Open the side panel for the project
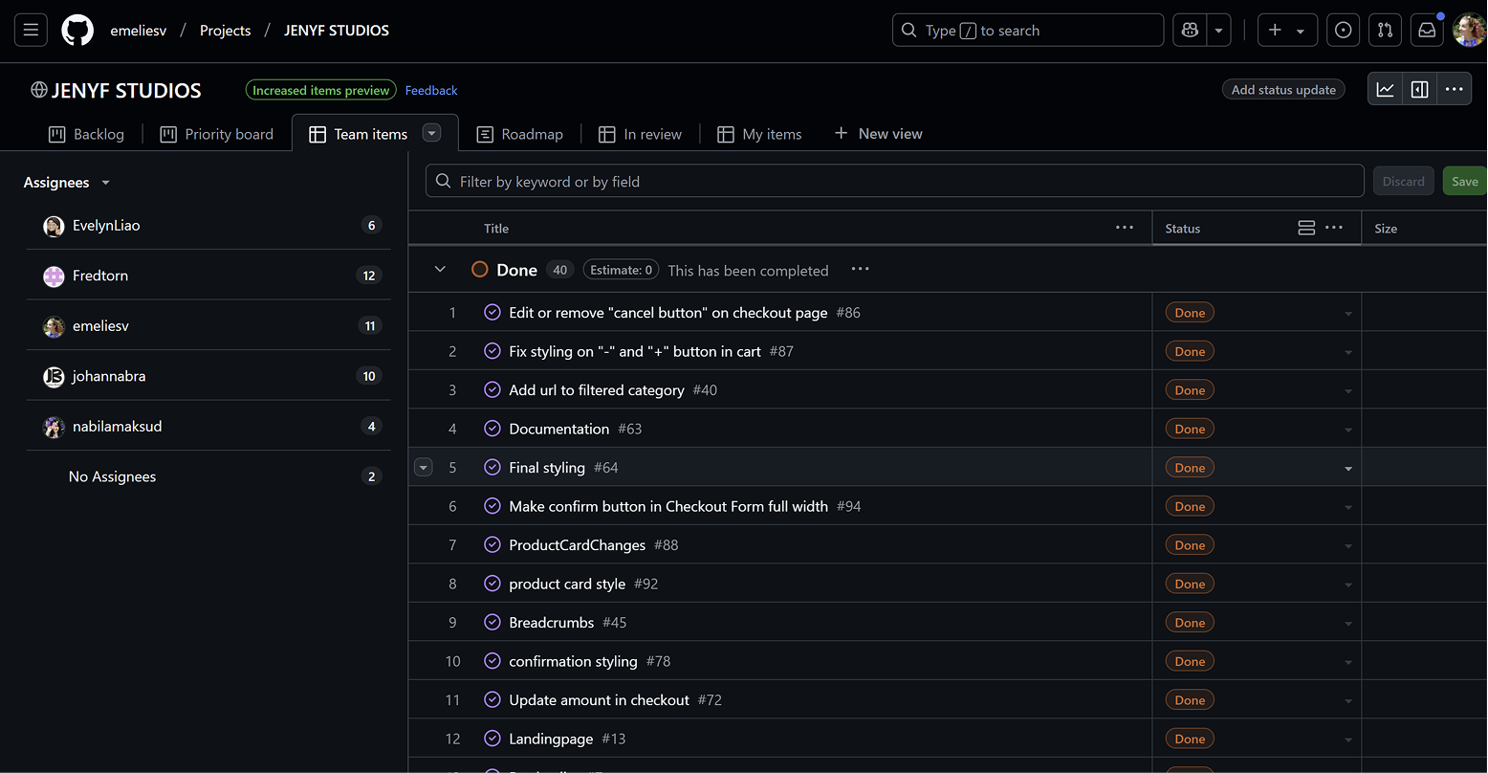Image resolution: width=1488 pixels, height=773 pixels. tap(1419, 88)
